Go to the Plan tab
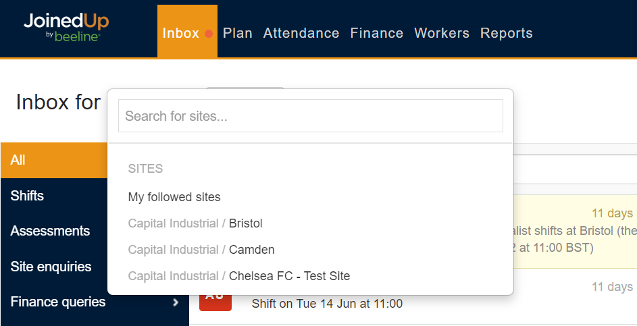The image size is (637, 326). pos(238,33)
